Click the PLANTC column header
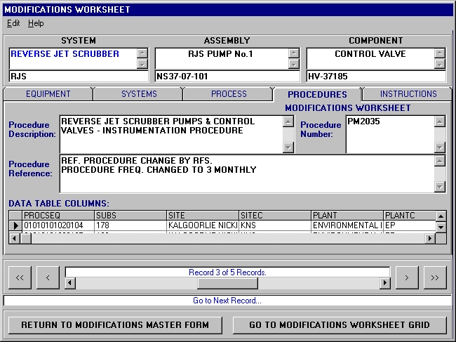456x342 pixels. tap(410, 216)
